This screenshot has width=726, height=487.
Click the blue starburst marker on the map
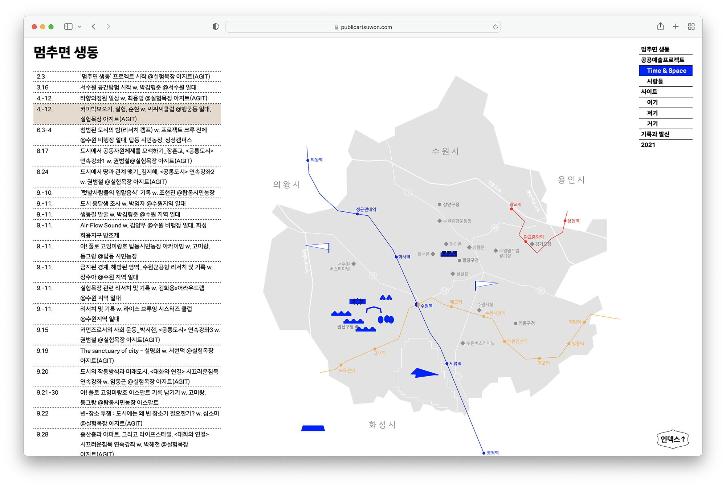click(x=358, y=301)
